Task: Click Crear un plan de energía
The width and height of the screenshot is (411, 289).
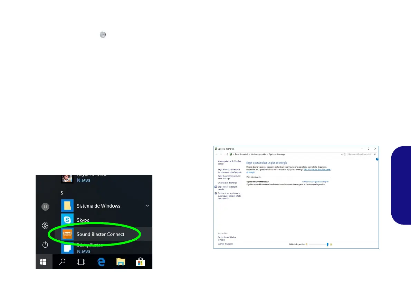Action: (x=227, y=183)
